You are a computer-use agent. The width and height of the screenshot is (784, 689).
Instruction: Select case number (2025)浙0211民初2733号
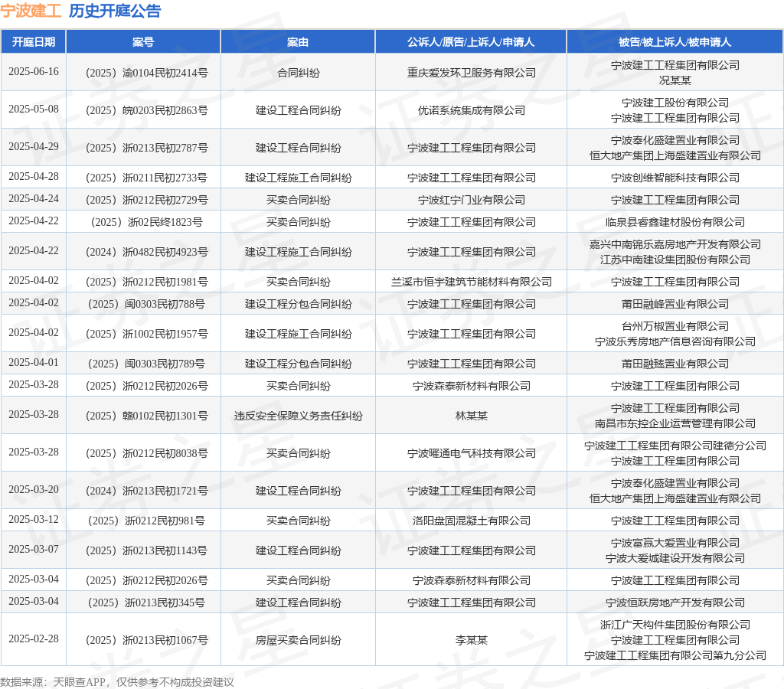pyautogui.click(x=146, y=178)
